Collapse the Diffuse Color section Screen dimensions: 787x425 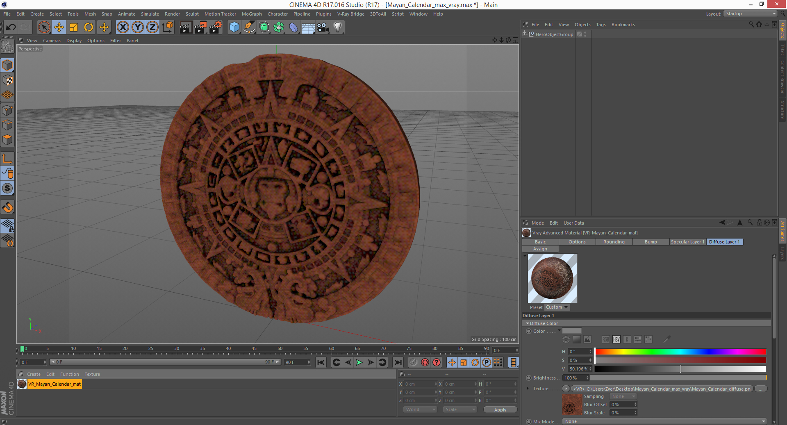tap(528, 323)
